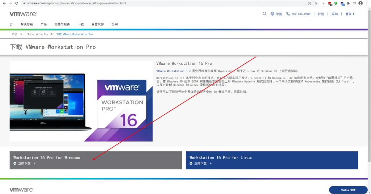Select the 中国 region link

tap(279, 14)
